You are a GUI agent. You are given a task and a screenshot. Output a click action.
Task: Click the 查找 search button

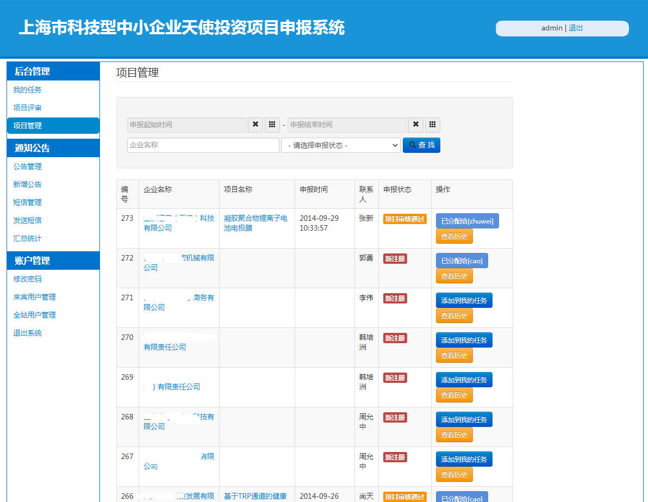point(421,145)
